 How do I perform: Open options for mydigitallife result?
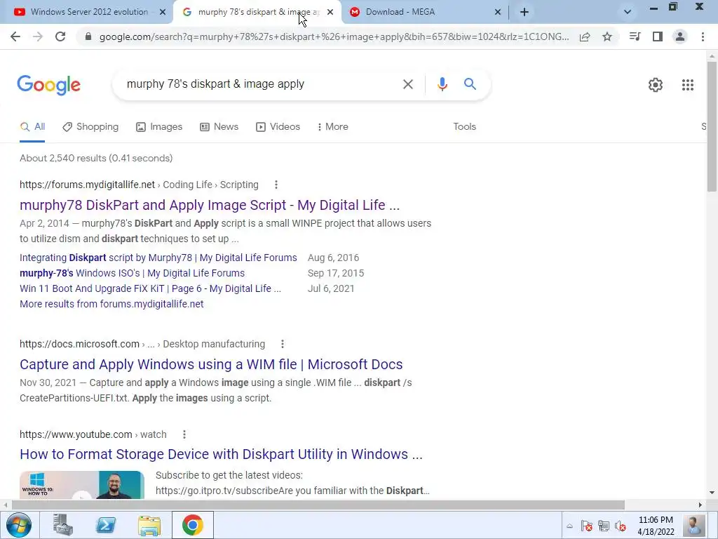276,185
